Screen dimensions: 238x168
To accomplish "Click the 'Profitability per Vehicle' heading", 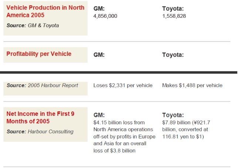I will point(39,54).
